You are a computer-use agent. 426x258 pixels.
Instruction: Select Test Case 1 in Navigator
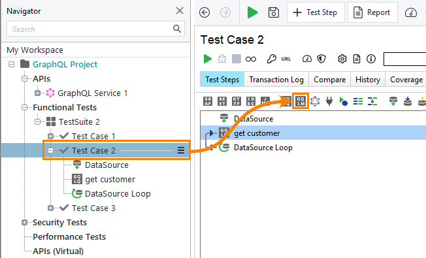pos(93,136)
